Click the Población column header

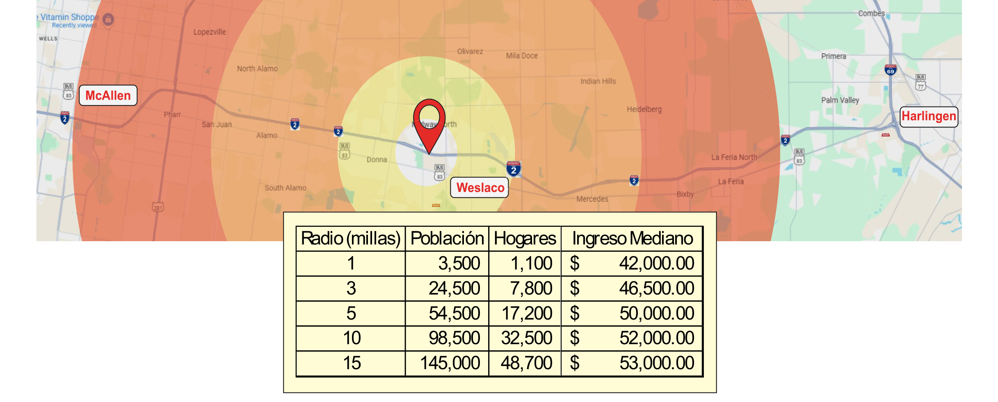447,239
